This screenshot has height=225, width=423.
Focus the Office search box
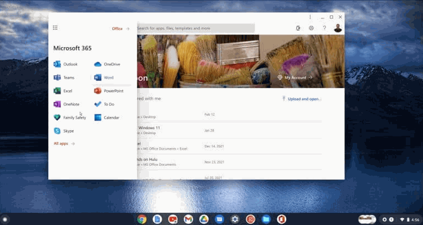196,28
